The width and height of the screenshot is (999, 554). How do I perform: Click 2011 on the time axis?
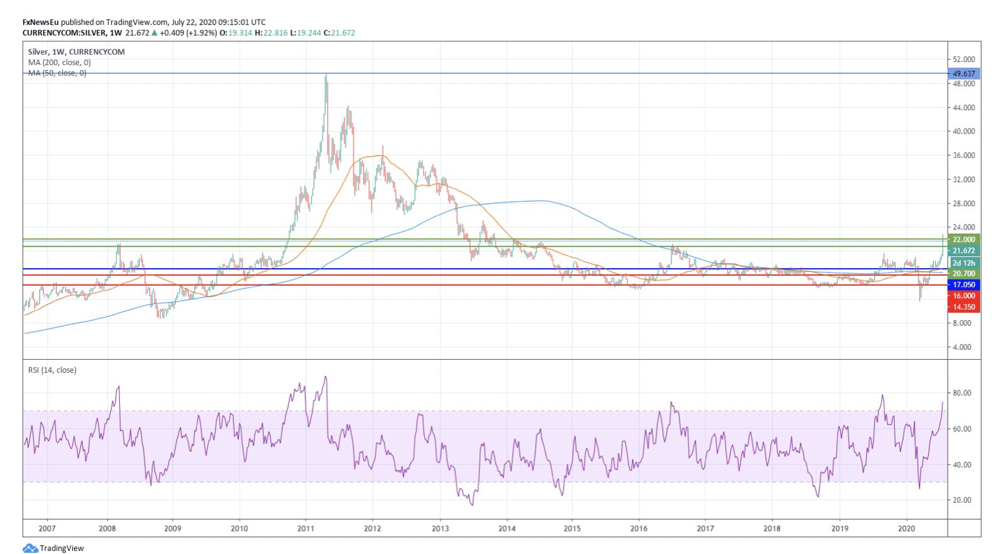[x=306, y=528]
